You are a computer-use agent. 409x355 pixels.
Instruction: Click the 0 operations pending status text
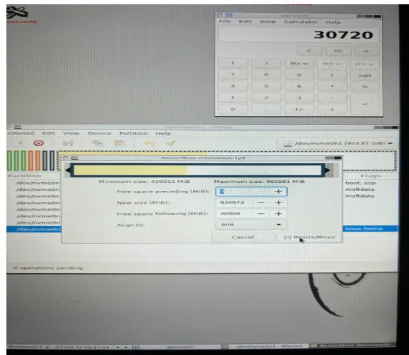click(48, 268)
